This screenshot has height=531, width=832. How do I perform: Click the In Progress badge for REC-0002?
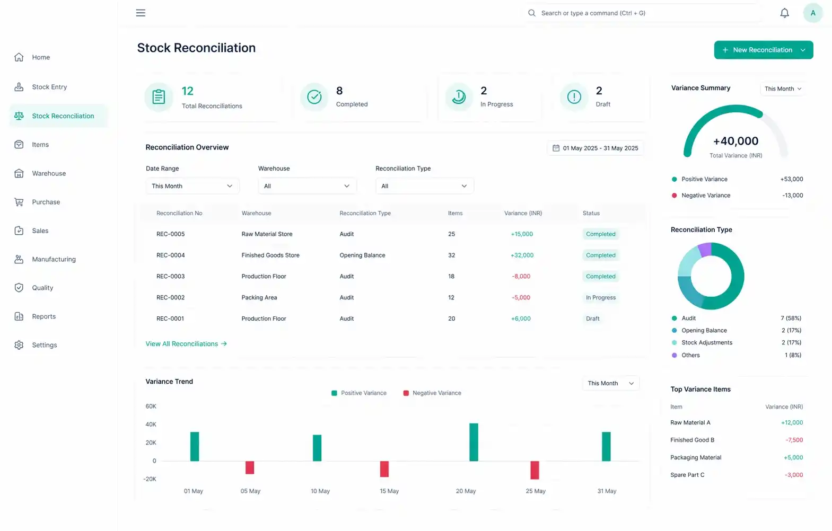click(600, 297)
